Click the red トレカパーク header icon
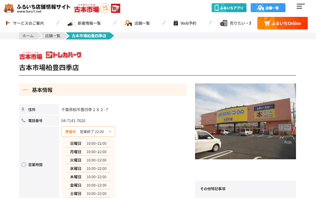This screenshot has width=316, height=198. coord(116,8)
